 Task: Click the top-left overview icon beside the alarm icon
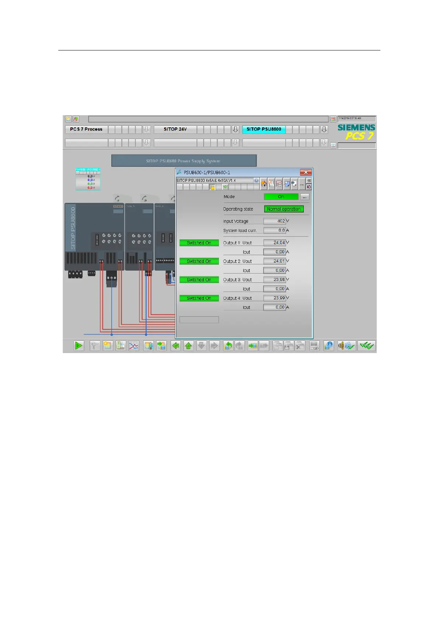pos(68,119)
